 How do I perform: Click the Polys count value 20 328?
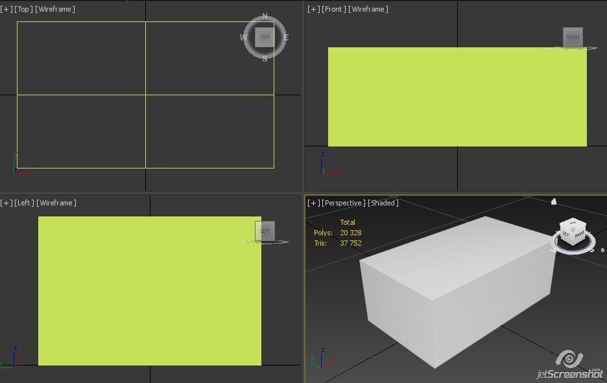point(351,233)
